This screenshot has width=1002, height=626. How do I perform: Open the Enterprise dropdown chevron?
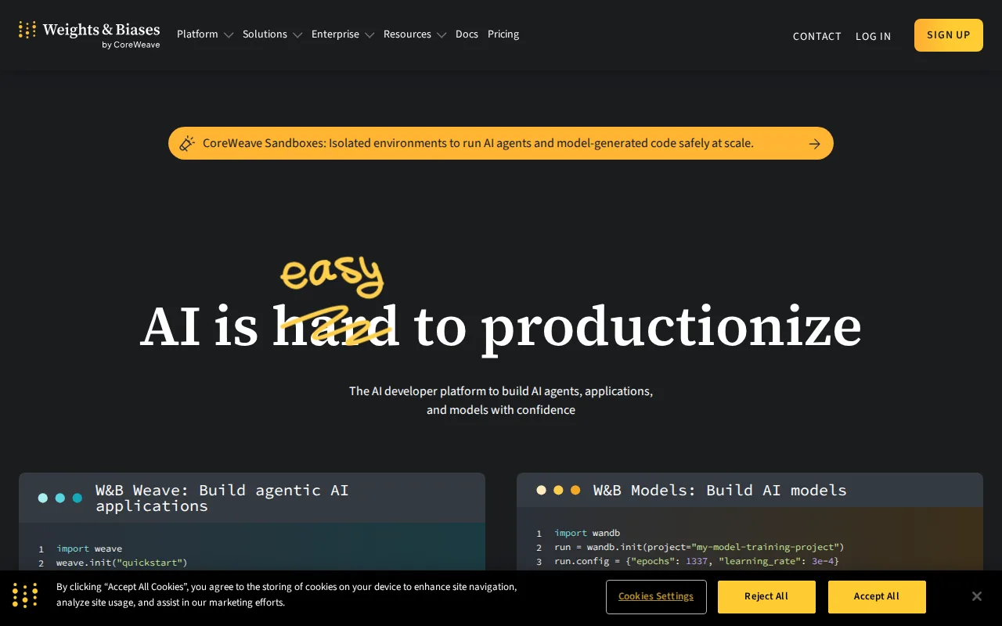click(x=369, y=35)
